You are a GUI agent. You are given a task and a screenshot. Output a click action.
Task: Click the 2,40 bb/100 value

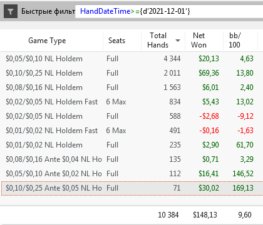tap(247, 87)
